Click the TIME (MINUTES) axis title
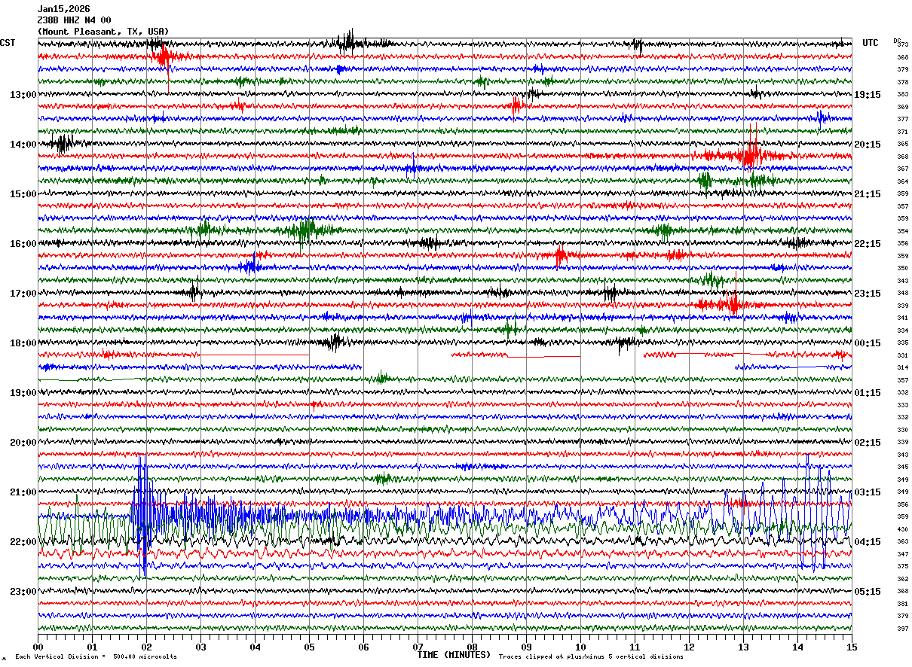Screen dimensions: 912x667 [454, 655]
